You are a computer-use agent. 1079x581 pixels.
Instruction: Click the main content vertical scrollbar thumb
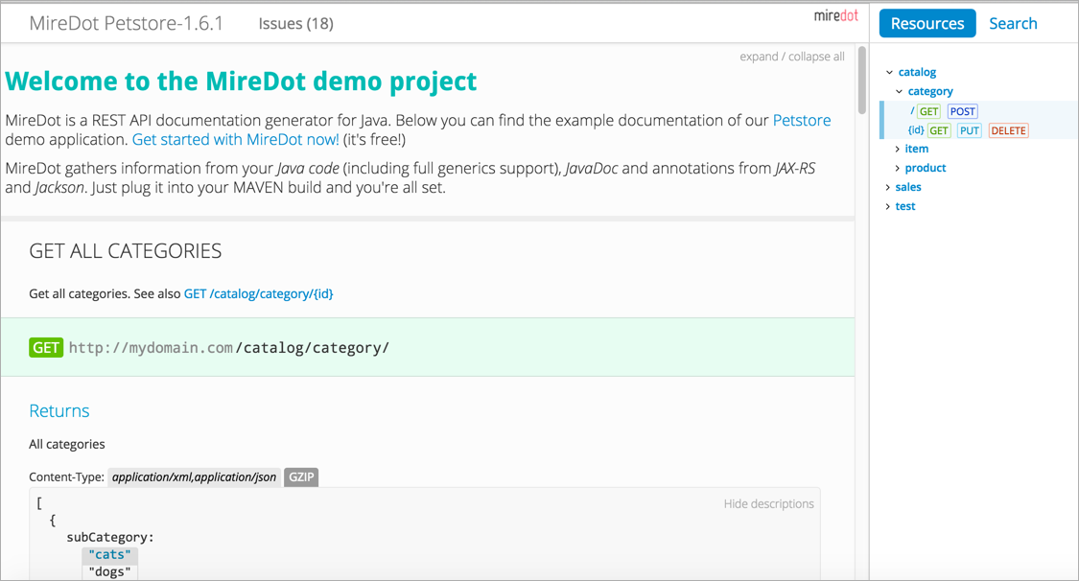(861, 80)
